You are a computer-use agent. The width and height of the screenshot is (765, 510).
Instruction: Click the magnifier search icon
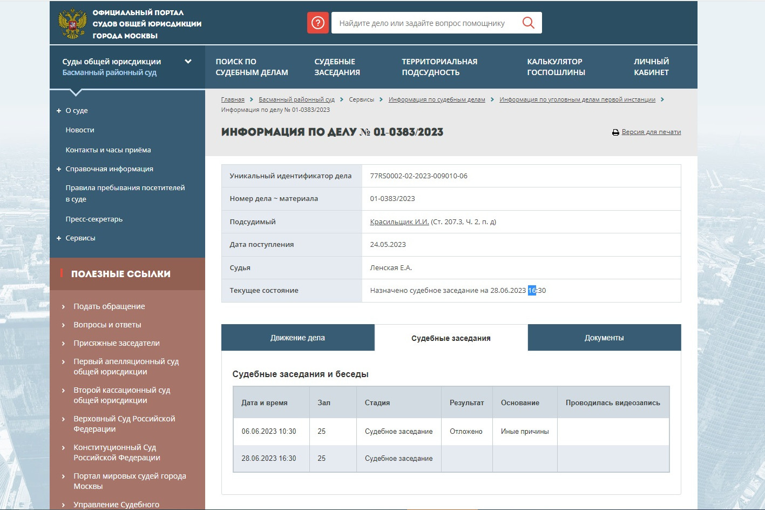coord(529,23)
